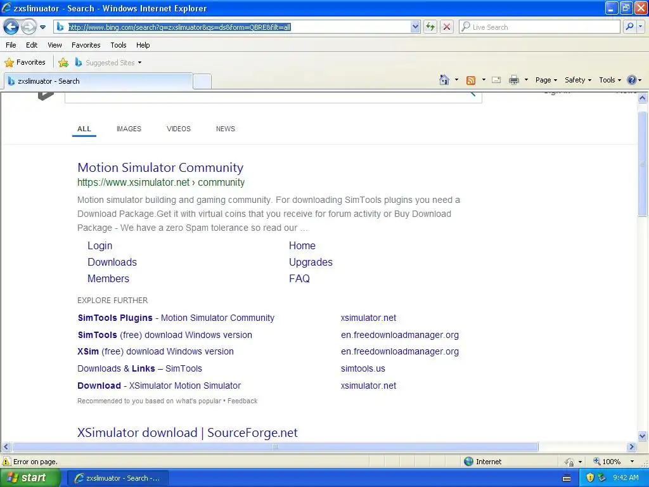The height and width of the screenshot is (487, 649).
Task: Open the Members sitelink
Action: [108, 279]
